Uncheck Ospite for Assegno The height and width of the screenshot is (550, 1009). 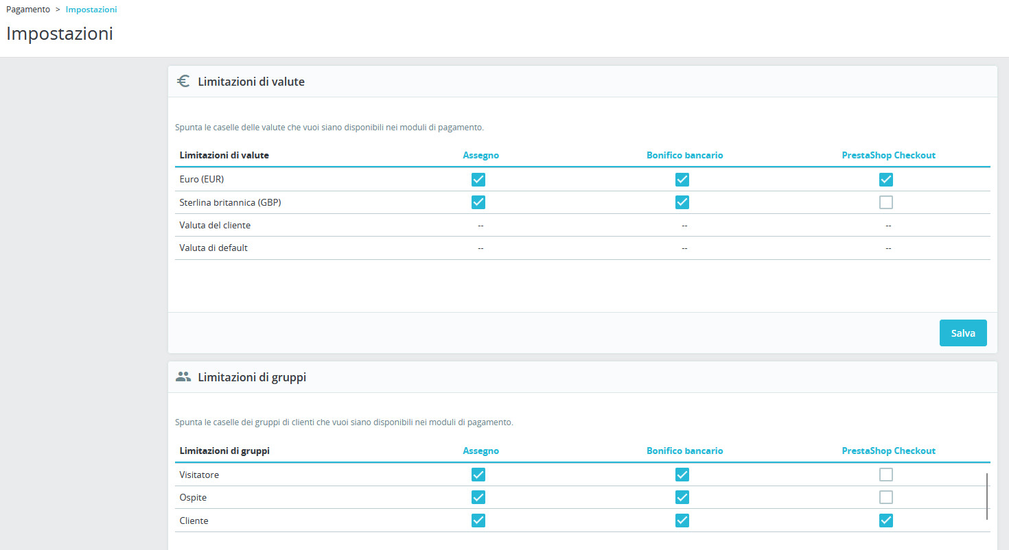pos(478,497)
